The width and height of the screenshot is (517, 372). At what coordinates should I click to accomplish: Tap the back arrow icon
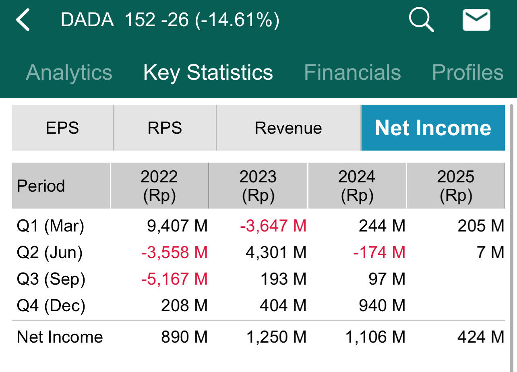pyautogui.click(x=23, y=20)
